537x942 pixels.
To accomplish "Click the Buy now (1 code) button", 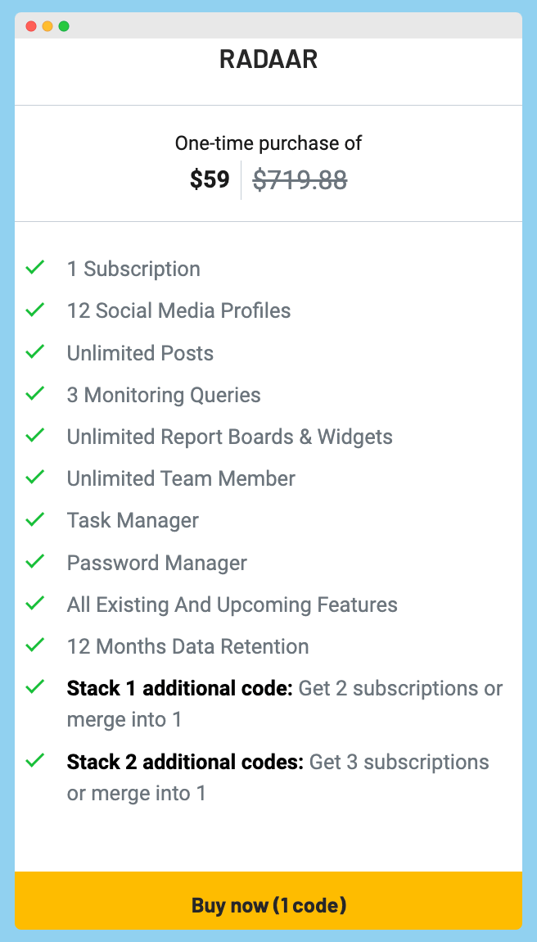I will click(x=268, y=904).
